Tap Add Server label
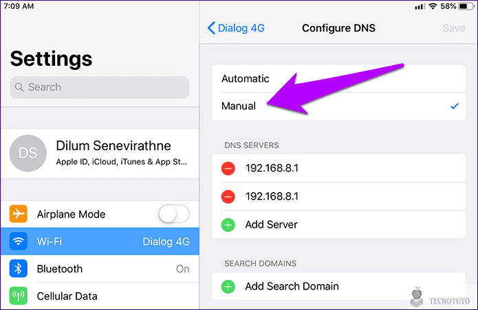The width and height of the screenshot is (478, 310). point(271,224)
